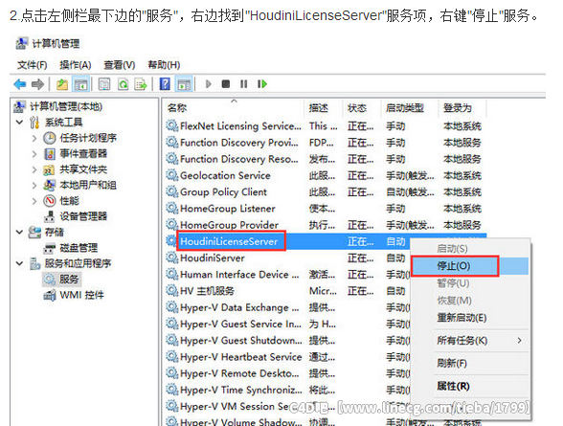Sort by the 启动类型 column header

click(x=410, y=108)
